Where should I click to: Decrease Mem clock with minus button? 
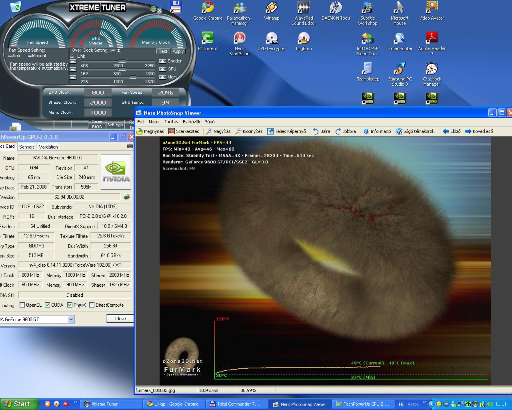point(73,77)
